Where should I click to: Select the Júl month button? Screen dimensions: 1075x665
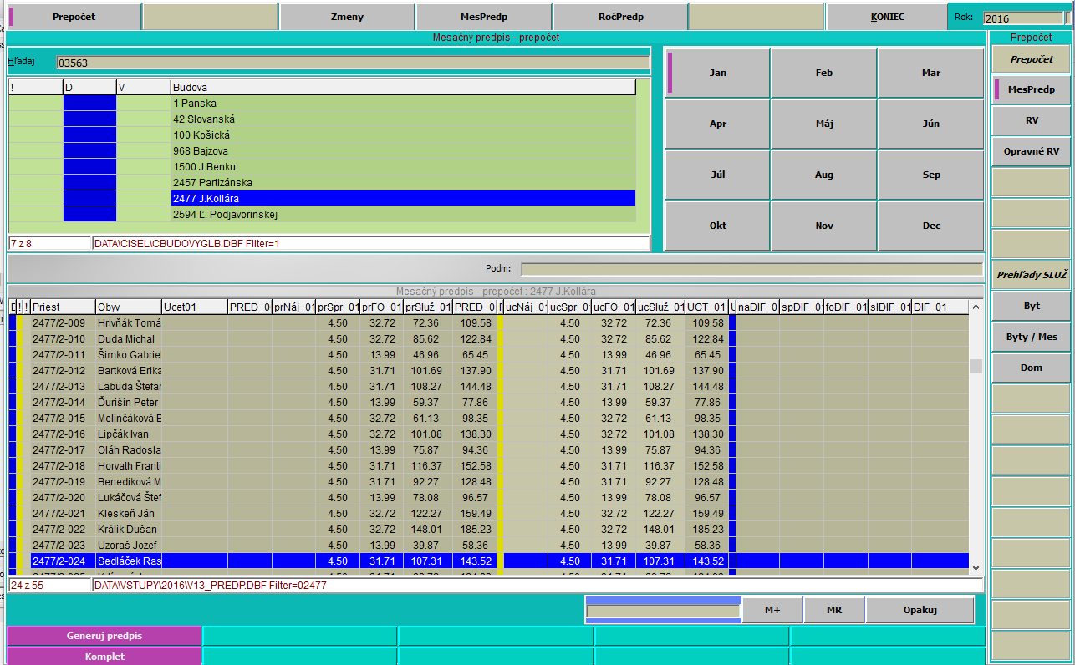(x=717, y=175)
